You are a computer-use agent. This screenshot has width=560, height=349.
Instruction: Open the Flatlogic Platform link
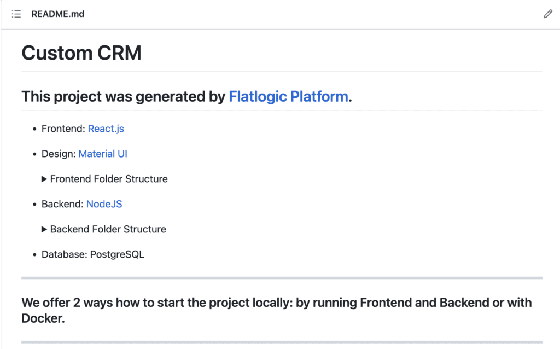288,97
